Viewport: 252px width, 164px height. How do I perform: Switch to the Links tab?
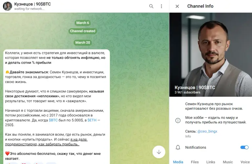(x=211, y=162)
